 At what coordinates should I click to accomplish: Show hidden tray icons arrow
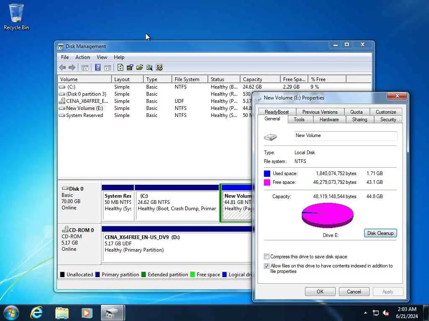point(365,313)
